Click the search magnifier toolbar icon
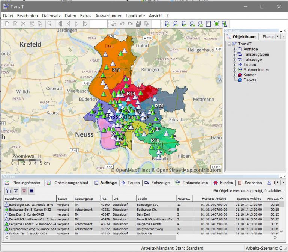 click(49, 24)
